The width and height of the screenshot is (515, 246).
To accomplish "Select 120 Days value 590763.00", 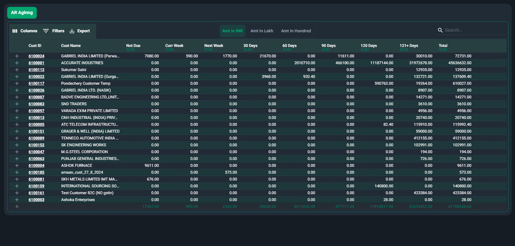I will (384, 83).
